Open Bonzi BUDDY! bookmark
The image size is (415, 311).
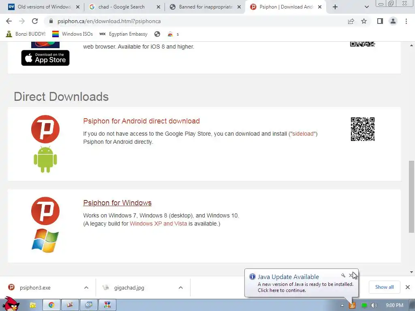[x=26, y=34]
